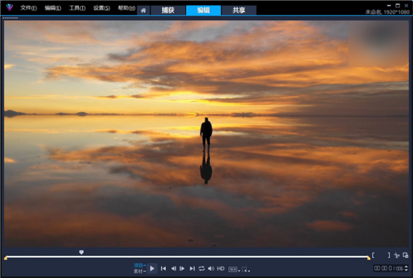The width and height of the screenshot is (413, 278).
Task: Click the Home icon button
Action: click(x=143, y=10)
